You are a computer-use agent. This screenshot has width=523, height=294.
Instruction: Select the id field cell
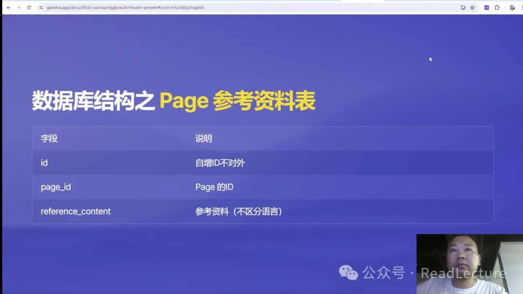(x=44, y=163)
